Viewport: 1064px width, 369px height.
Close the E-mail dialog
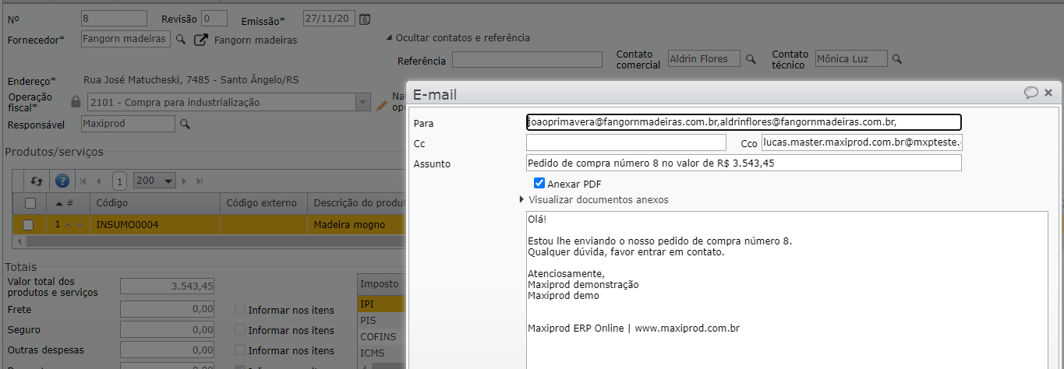(x=1048, y=93)
